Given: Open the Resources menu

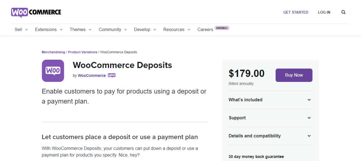Looking at the screenshot, I should click(x=177, y=30).
